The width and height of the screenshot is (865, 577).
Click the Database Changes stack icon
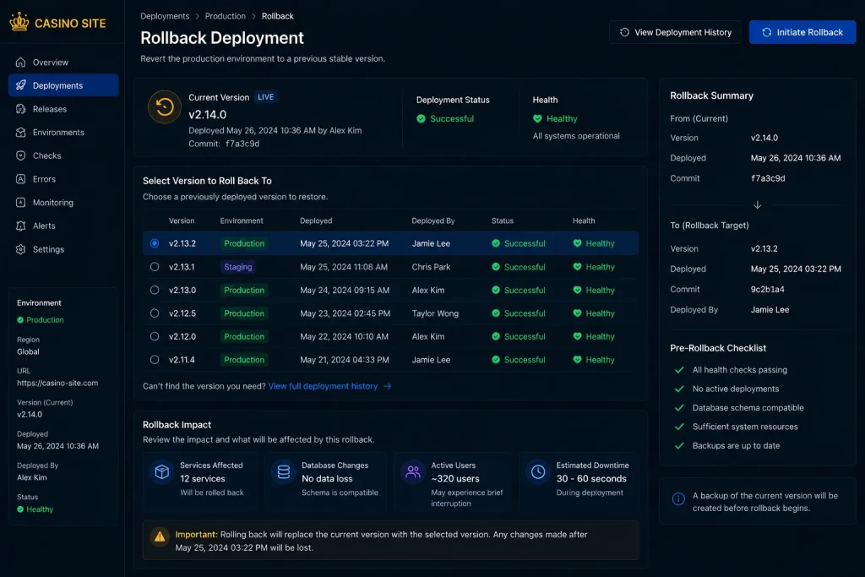coord(284,472)
